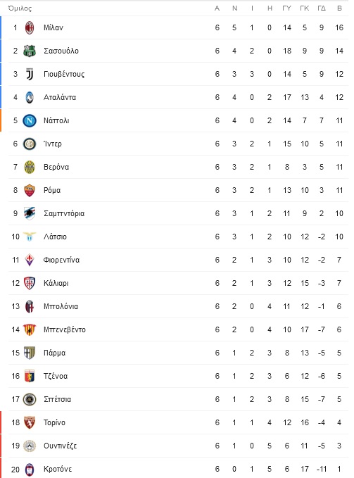Open the Ίντερ crest icon
This screenshot has width=354, height=478.
(30, 144)
